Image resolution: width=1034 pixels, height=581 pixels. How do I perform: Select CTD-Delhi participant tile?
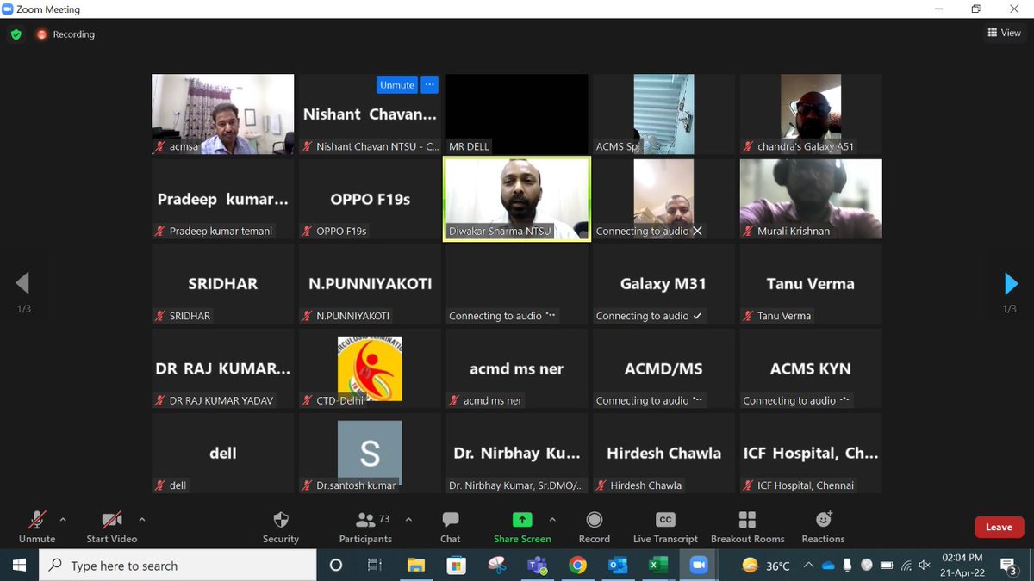(370, 368)
